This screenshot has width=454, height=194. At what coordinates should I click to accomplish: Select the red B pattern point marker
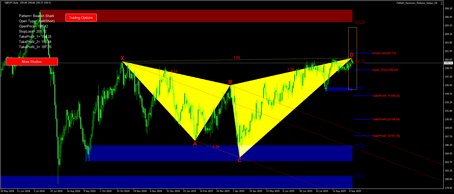(x=230, y=82)
